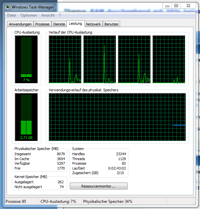Switch to the Benutzer tab
The image size is (200, 209).
click(111, 24)
